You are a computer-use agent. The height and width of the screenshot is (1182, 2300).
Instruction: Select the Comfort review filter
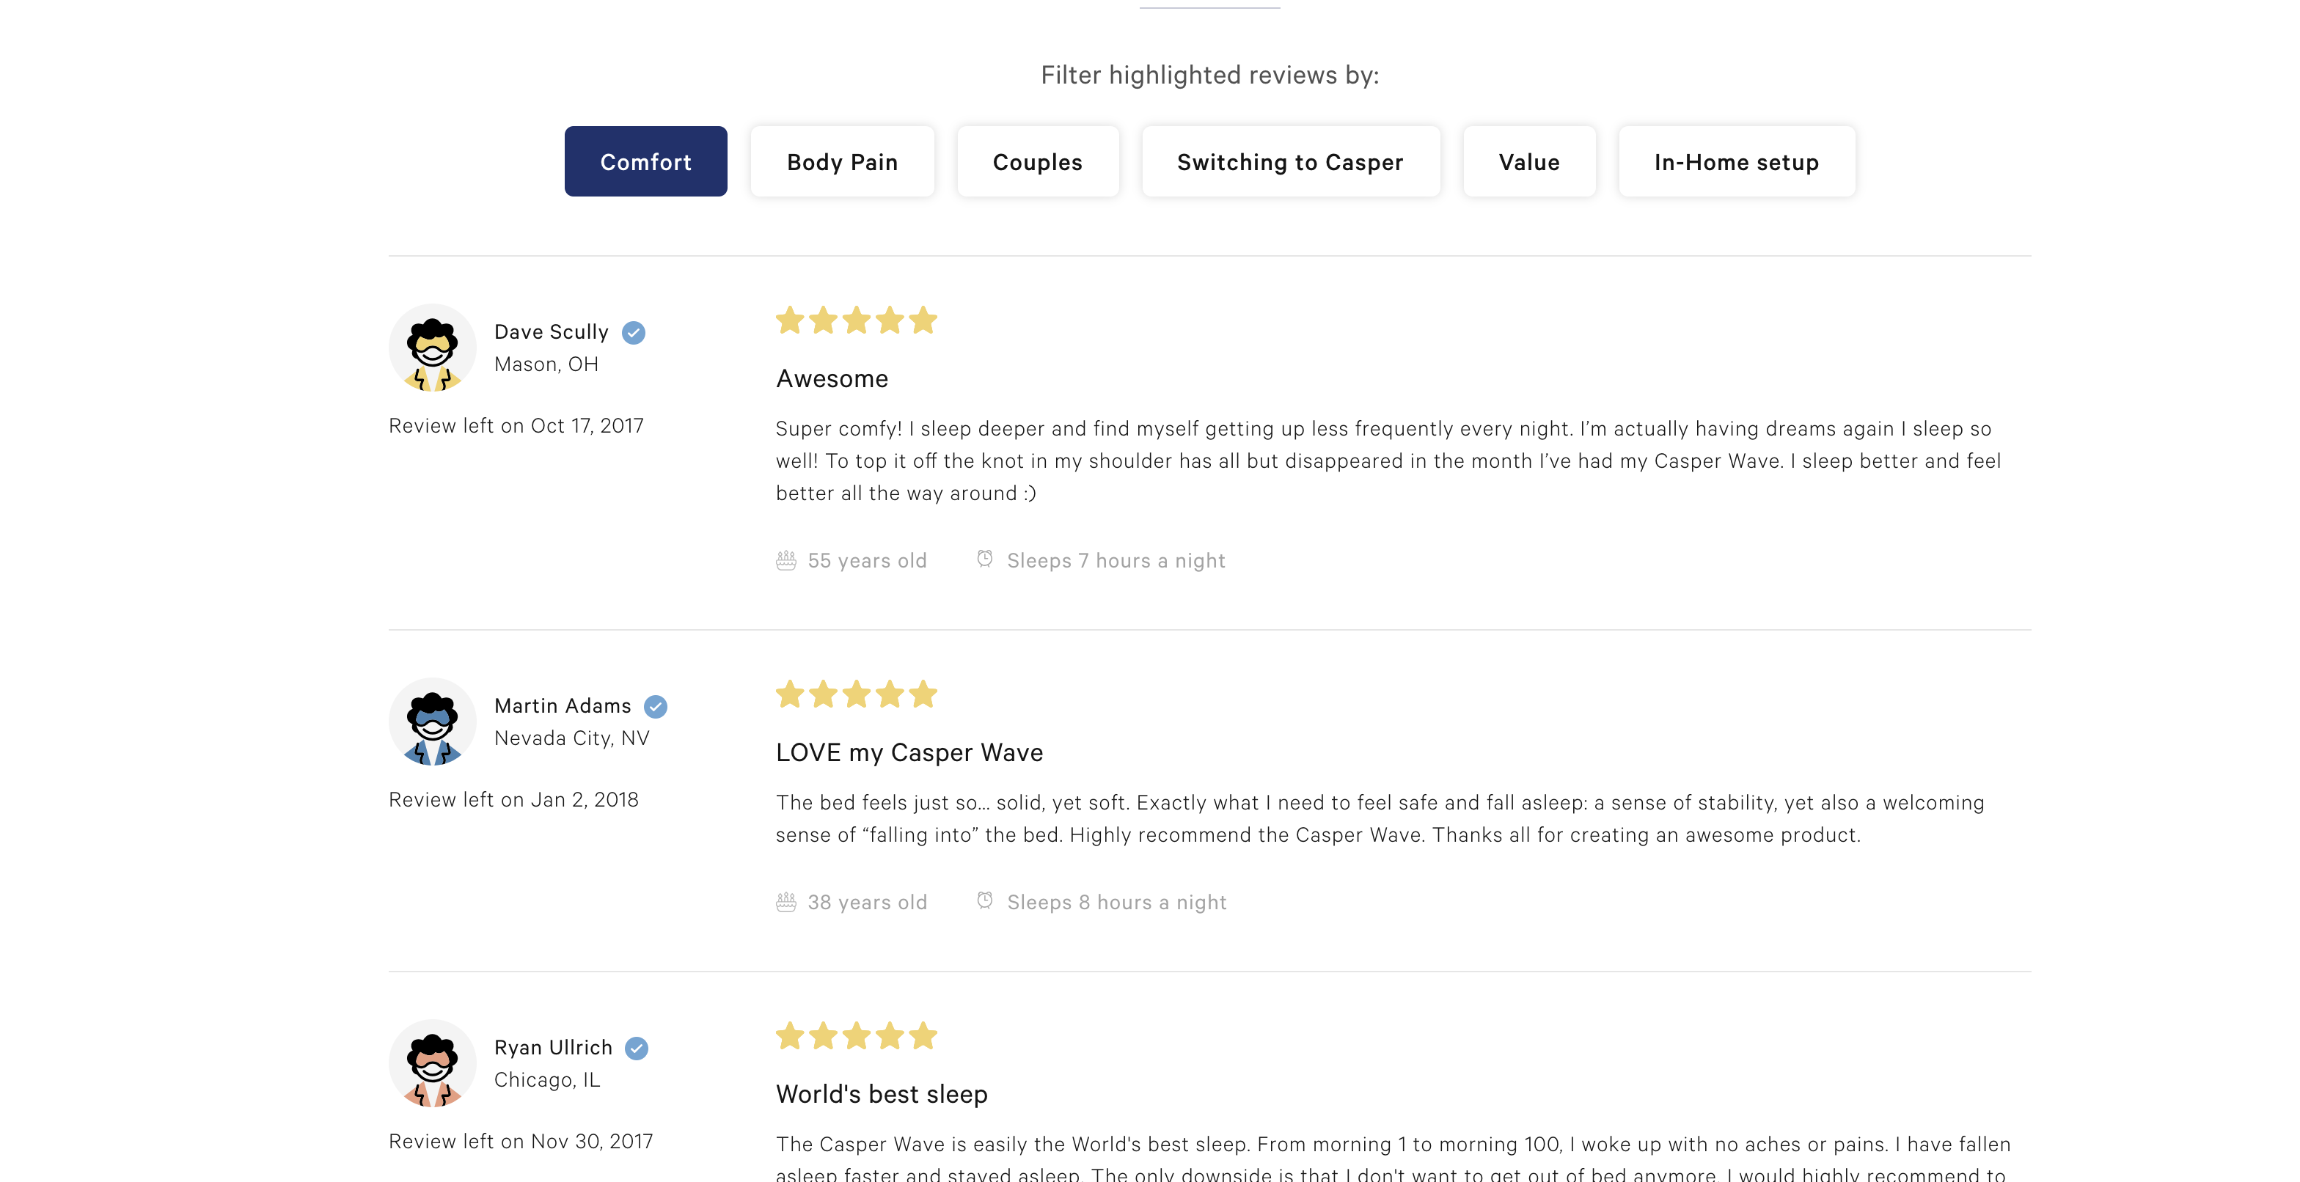[x=645, y=161]
